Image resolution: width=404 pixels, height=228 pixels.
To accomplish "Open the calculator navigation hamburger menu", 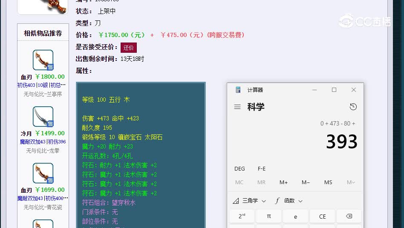I will pos(237,107).
